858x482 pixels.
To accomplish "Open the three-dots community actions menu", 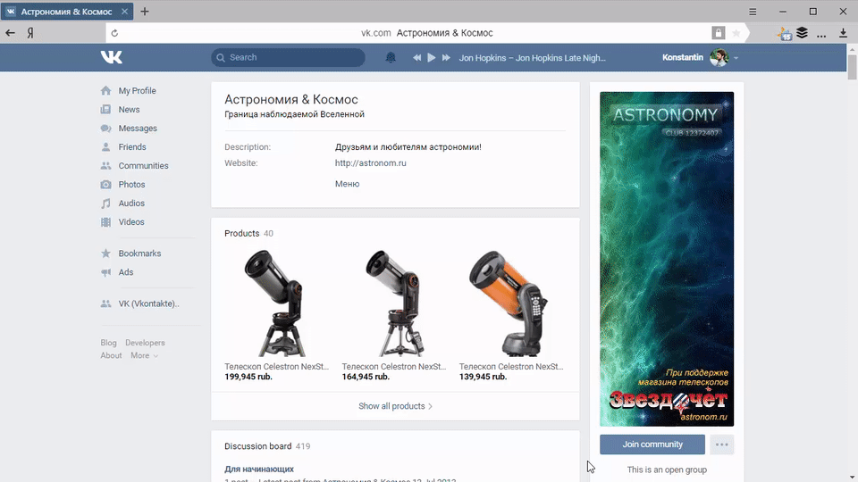I will click(x=722, y=445).
